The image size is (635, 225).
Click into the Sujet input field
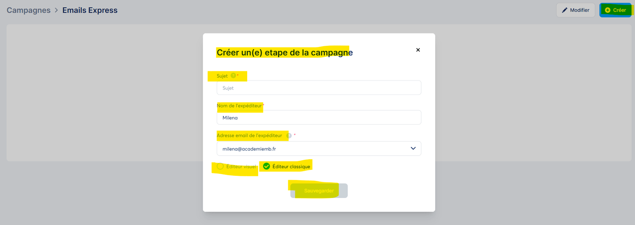[x=319, y=88]
